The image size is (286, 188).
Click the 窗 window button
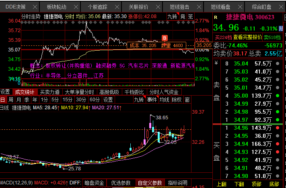(187, 100)
